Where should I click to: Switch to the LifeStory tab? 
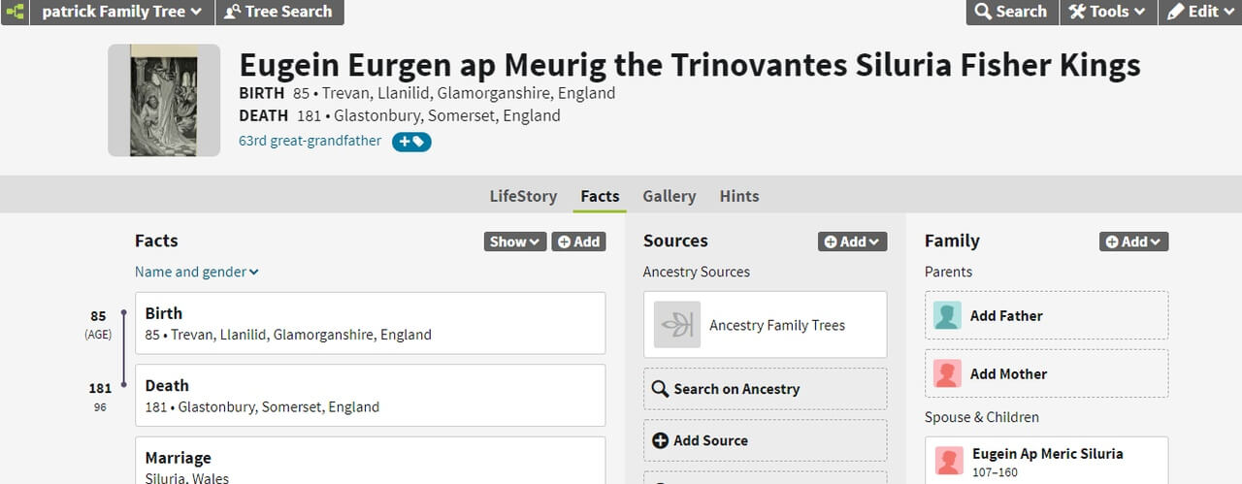click(523, 196)
